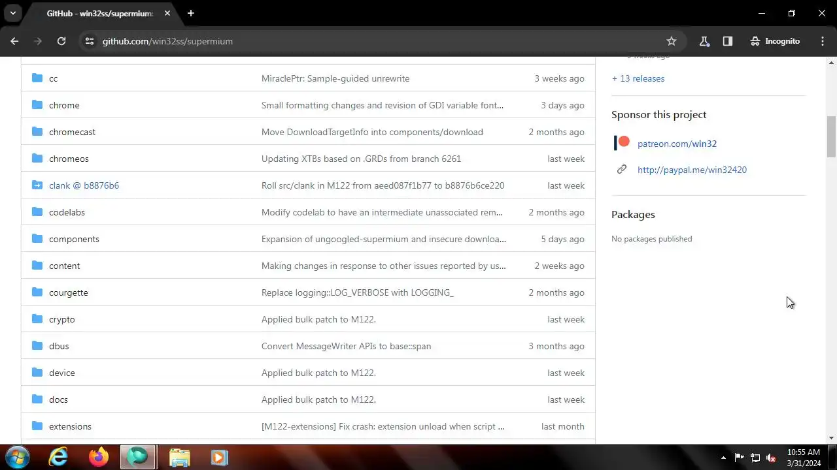Open the codelabs folder
Image resolution: width=837 pixels, height=470 pixels.
pyautogui.click(x=67, y=212)
